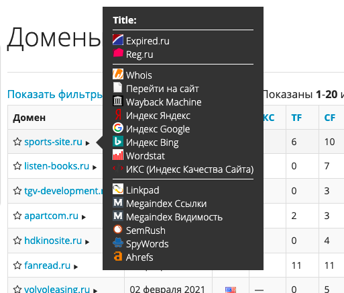Click the Linkpad icon
344x293 pixels.
coord(118,189)
